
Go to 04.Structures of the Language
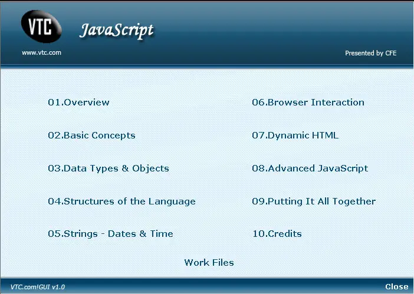coord(121,201)
